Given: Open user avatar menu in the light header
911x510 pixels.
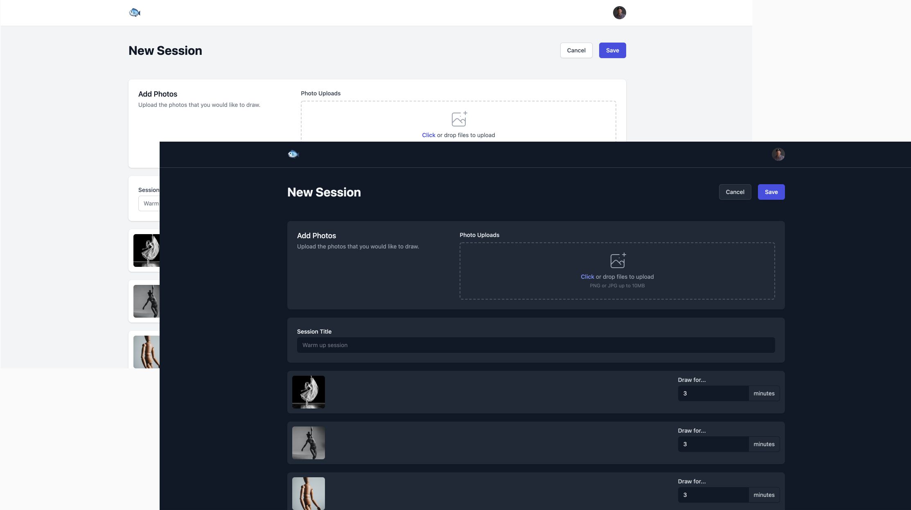Looking at the screenshot, I should tap(619, 13).
